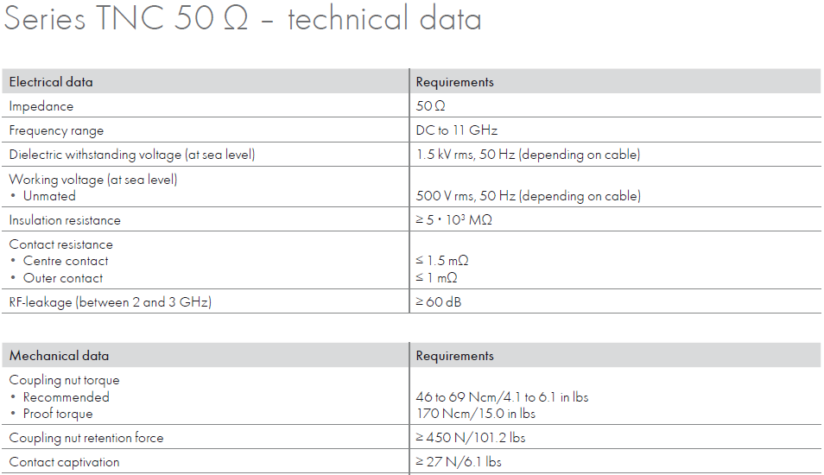The image size is (824, 475).
Task: Select the '≥ 27 N/6.1 lbs' captivation value
Action: click(459, 462)
